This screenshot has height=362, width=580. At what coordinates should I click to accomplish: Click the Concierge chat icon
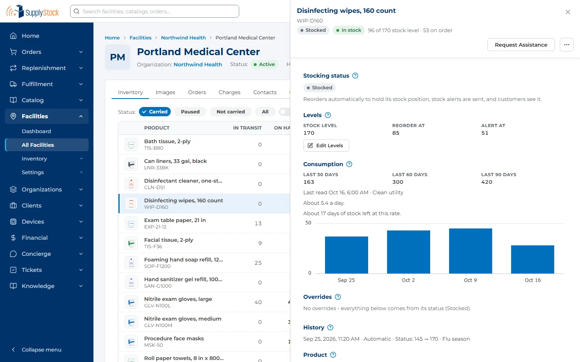[13, 254]
